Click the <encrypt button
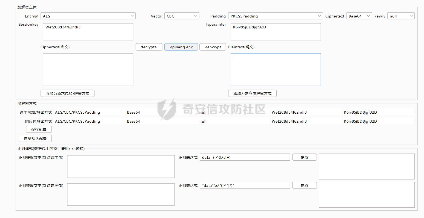 213,47
